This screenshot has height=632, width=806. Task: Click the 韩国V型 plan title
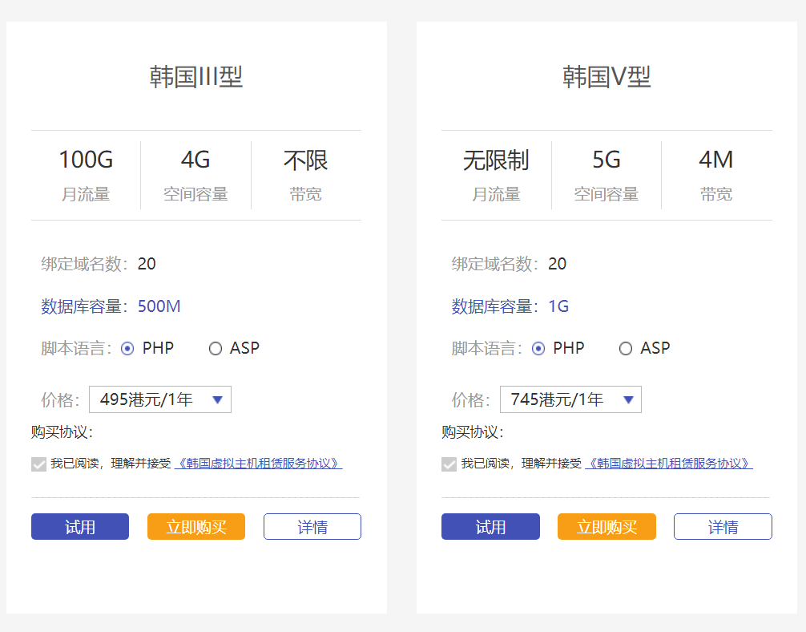coord(607,77)
